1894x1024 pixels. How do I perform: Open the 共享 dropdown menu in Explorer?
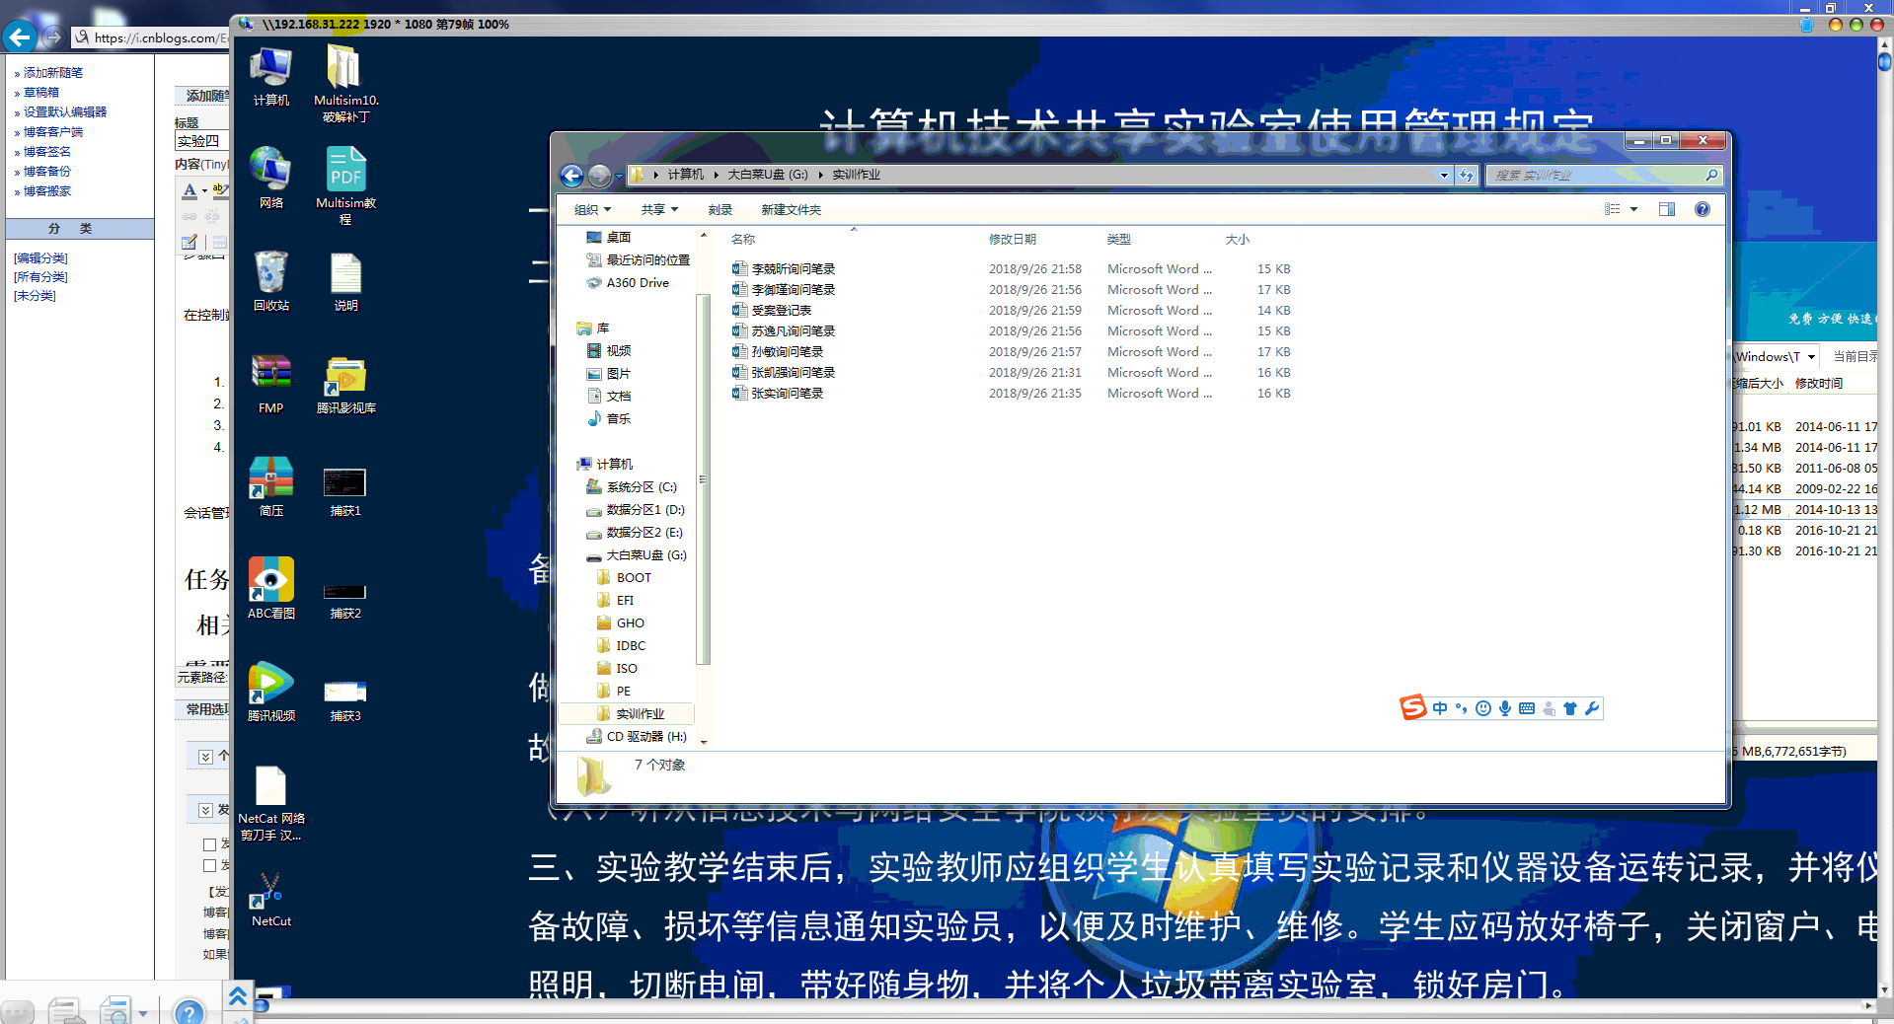click(x=659, y=209)
